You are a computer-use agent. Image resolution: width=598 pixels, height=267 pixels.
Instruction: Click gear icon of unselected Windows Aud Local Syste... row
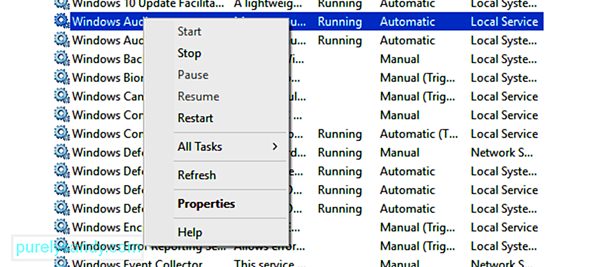62,40
